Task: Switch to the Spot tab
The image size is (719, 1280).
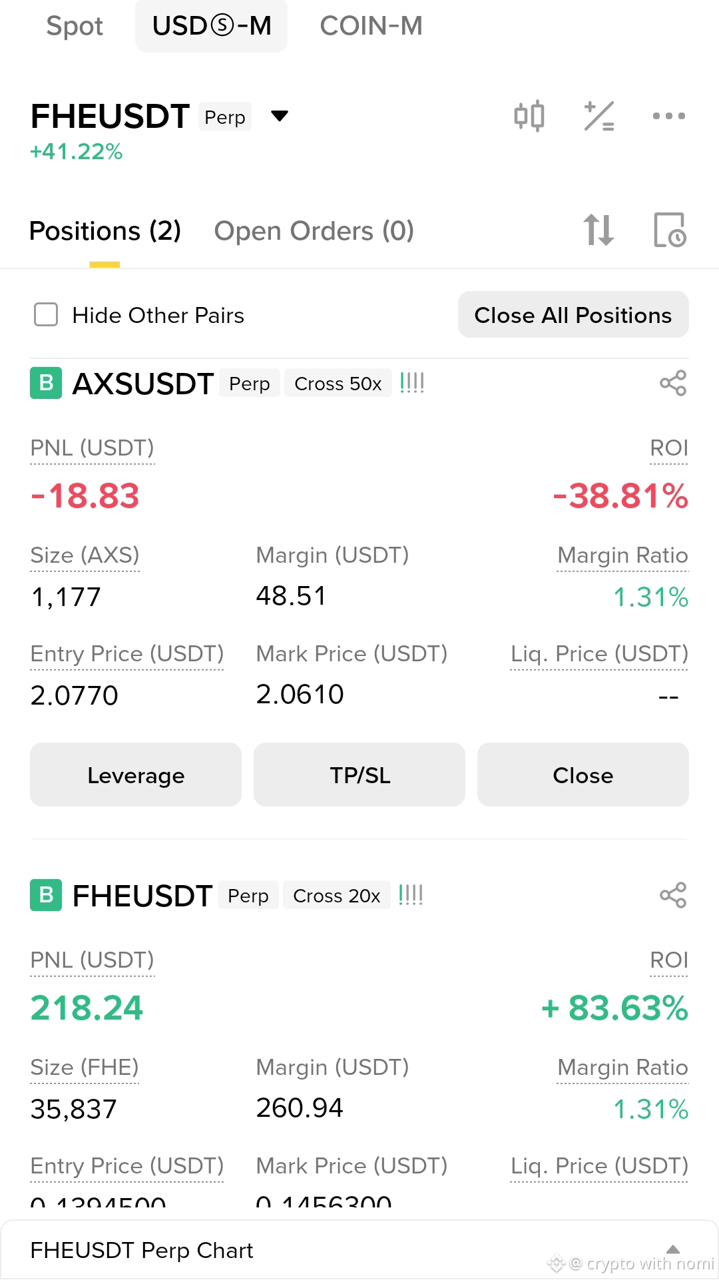Action: coord(75,26)
